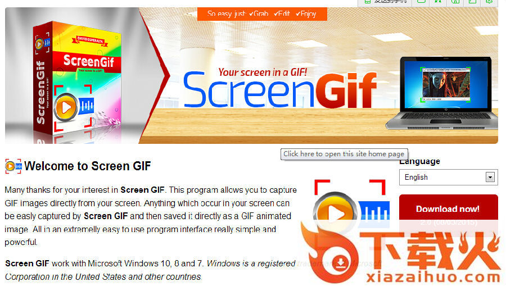The height and width of the screenshot is (286, 506).
Task: Click the cloud icon in the top toolbar
Action: [x=421, y=2]
